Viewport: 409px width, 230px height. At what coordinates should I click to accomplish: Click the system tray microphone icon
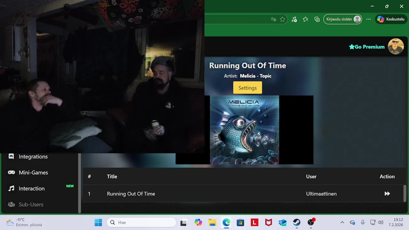point(363,222)
